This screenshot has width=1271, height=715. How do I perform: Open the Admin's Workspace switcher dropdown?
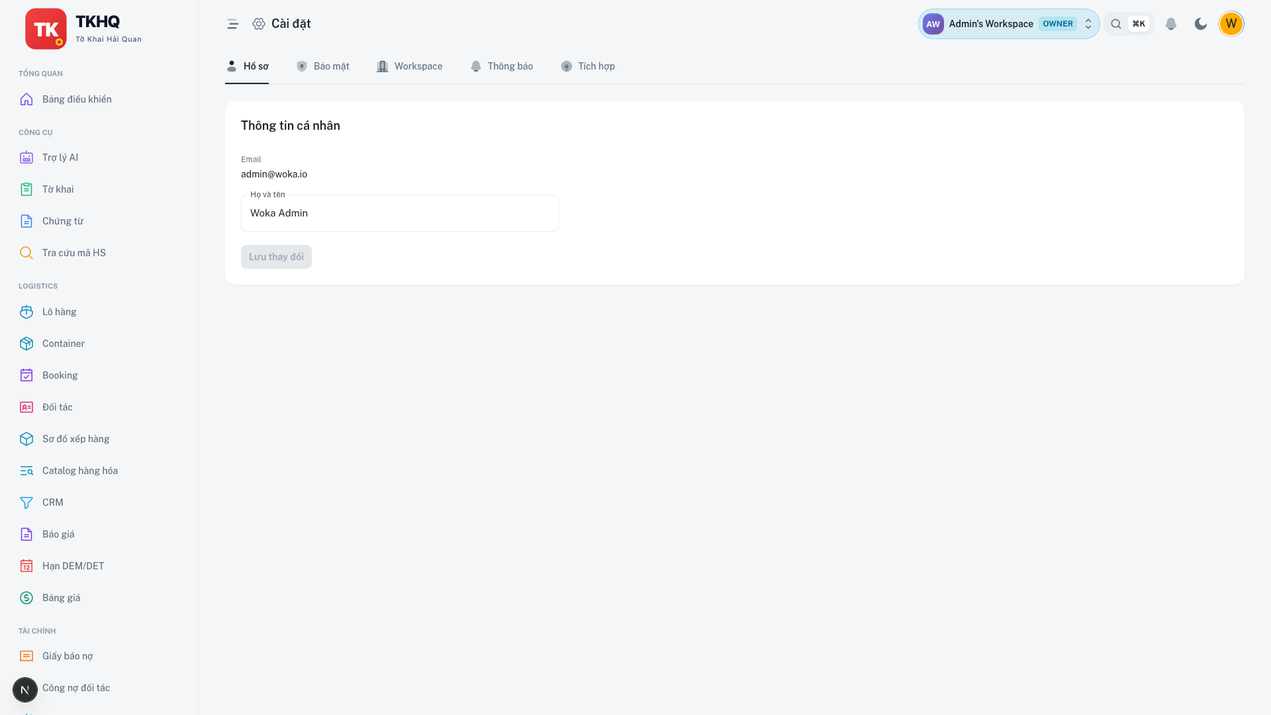pyautogui.click(x=1009, y=24)
